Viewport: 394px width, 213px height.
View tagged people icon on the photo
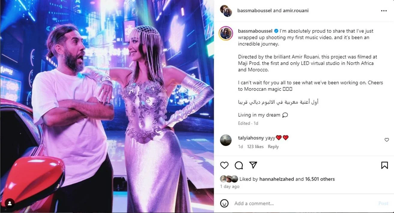point(10,203)
